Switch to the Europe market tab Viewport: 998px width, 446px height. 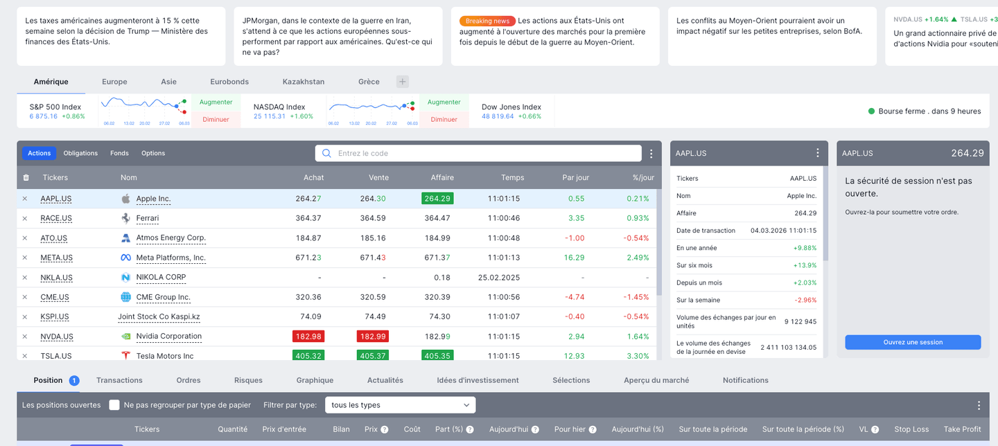click(x=114, y=81)
